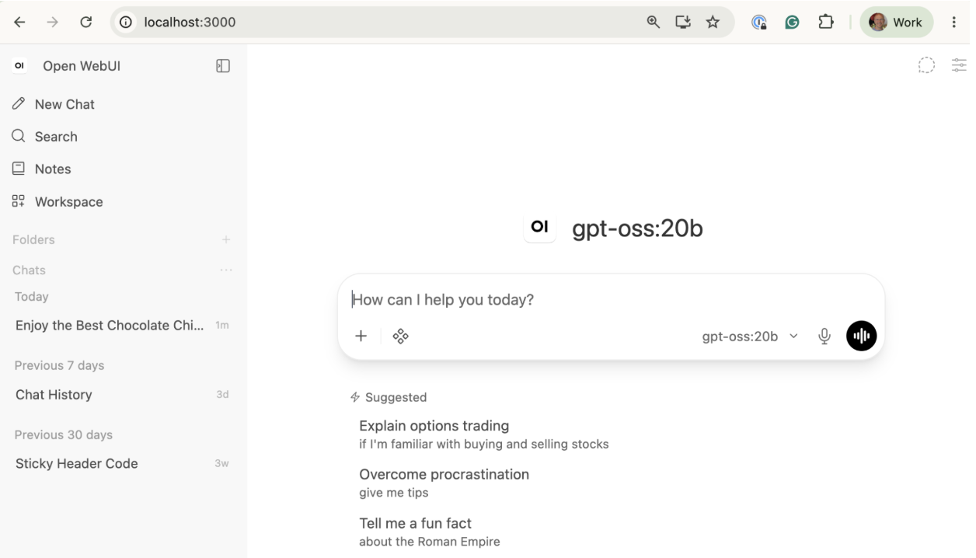Open the Chats three-dot options
The image size is (976, 558).
[x=226, y=270]
